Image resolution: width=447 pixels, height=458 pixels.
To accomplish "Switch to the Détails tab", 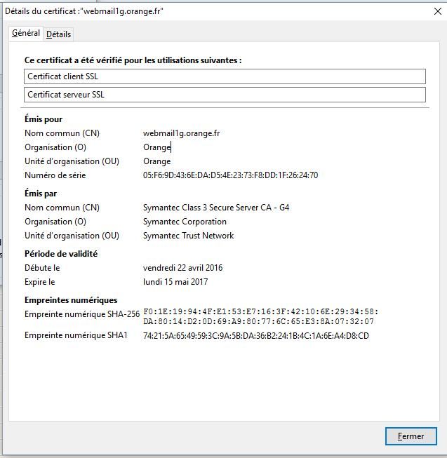I will (x=58, y=34).
